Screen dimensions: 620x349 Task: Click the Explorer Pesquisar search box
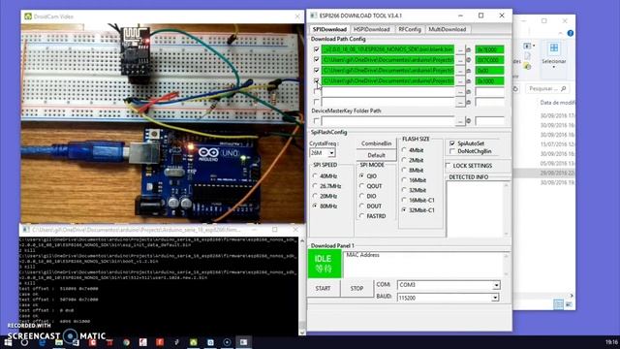pos(547,88)
